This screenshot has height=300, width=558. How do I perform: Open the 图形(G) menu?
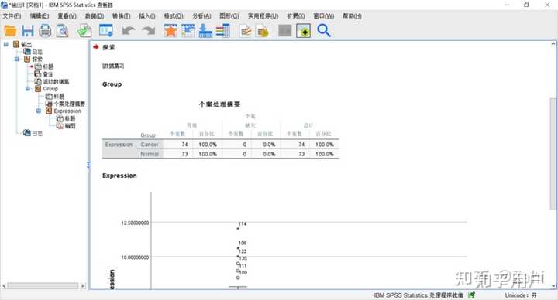pyautogui.click(x=229, y=16)
